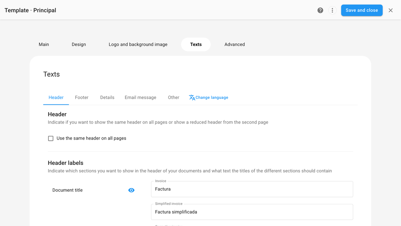Open the three-dot more options menu
Viewport: 401px width, 226px height.
(x=332, y=10)
